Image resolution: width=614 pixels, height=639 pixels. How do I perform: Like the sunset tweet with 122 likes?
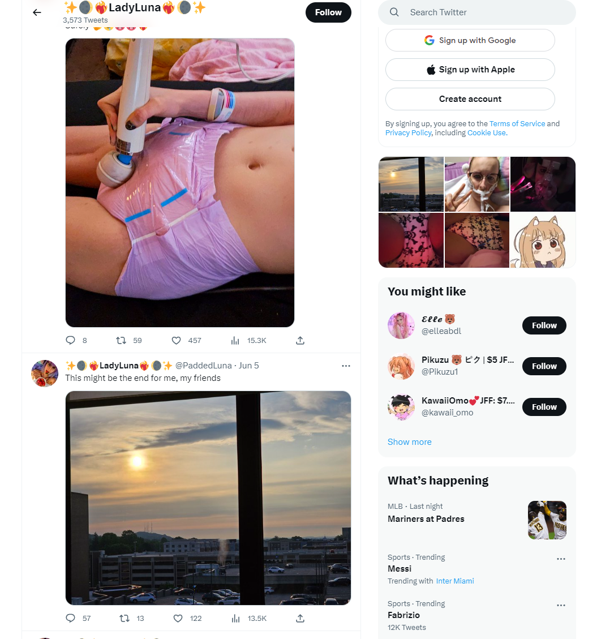tap(178, 619)
